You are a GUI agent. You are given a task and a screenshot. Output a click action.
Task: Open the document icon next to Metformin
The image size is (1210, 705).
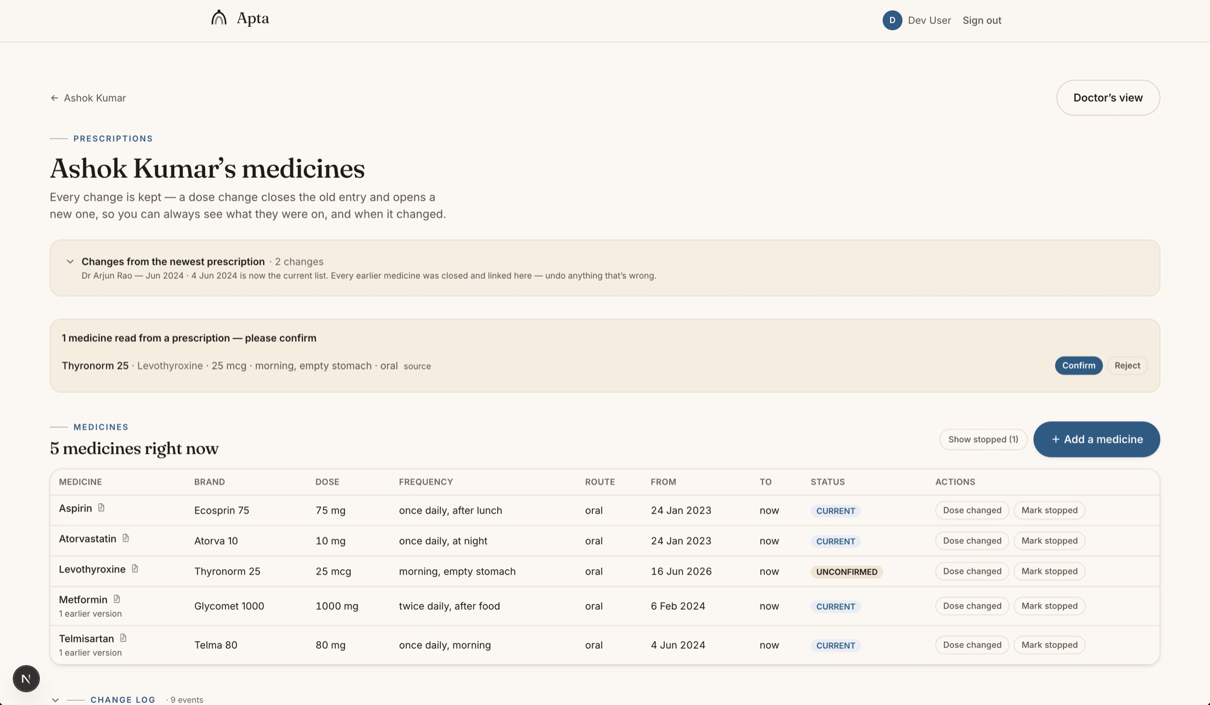coord(117,599)
